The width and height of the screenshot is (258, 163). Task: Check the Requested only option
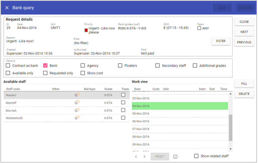[x=45, y=73]
